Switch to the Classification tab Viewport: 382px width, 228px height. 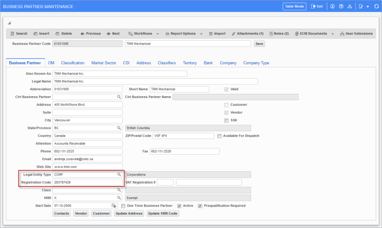73,63
